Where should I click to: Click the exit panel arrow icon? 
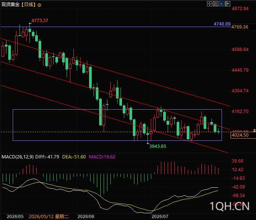pos(228,4)
